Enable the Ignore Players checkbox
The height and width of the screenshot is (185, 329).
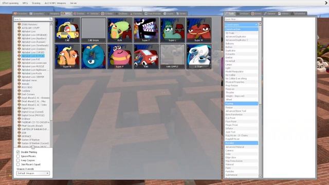(18, 156)
